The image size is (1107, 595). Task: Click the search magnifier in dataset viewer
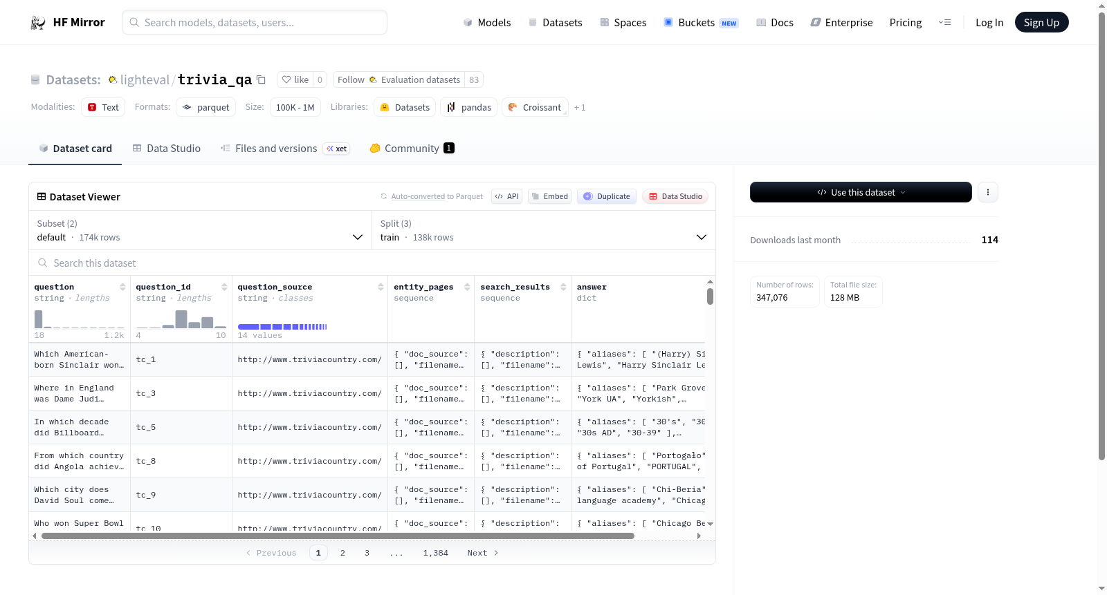point(43,263)
